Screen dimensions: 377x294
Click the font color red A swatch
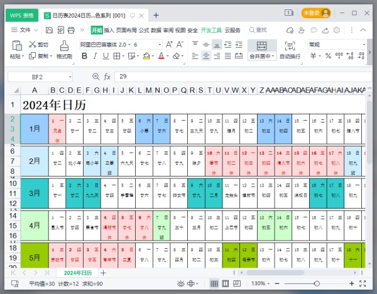[x=161, y=56]
